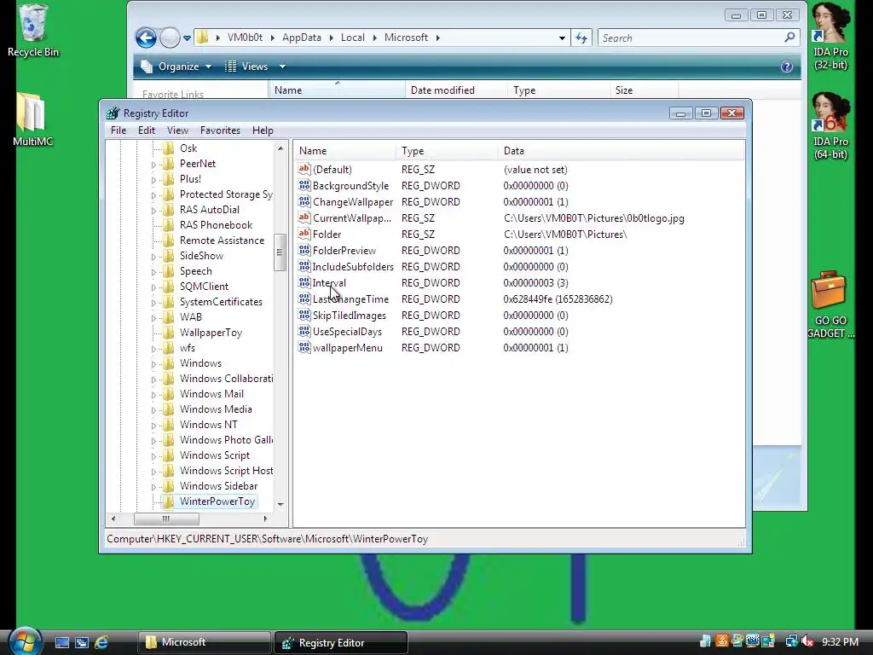The height and width of the screenshot is (655, 873).
Task: Open the GO GO GADGET briefcase icon
Action: click(830, 304)
